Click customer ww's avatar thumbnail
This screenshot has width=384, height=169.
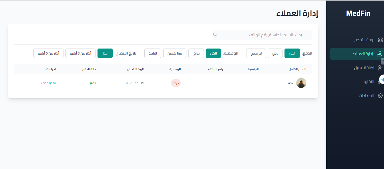pos(301,83)
